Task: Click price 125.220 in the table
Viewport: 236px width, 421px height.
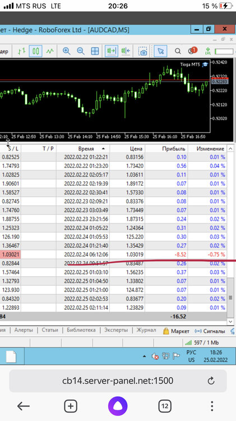Action: pos(135,236)
